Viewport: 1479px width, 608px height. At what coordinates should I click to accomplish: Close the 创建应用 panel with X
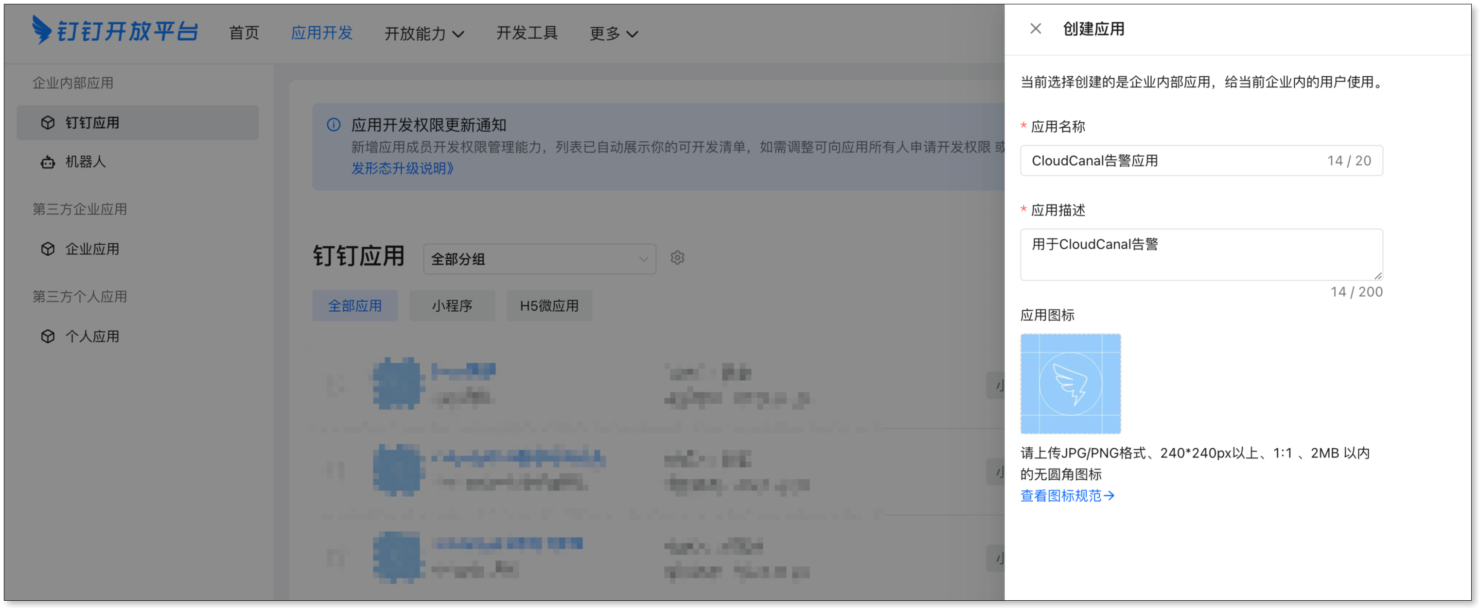(x=1035, y=29)
